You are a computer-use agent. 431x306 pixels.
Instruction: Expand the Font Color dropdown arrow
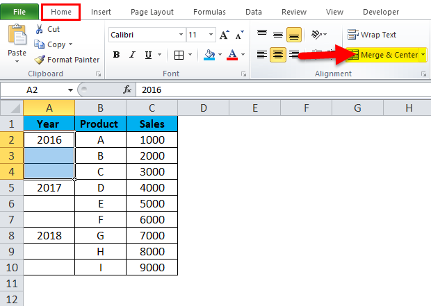(x=243, y=55)
